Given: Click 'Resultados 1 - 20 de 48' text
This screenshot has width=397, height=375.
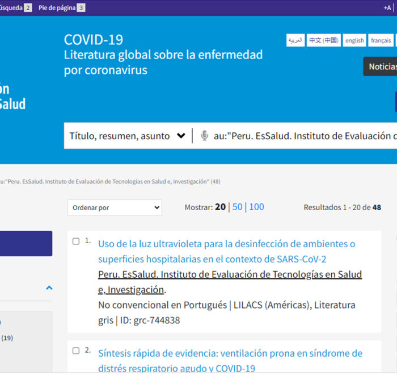Looking at the screenshot, I should tap(343, 207).
